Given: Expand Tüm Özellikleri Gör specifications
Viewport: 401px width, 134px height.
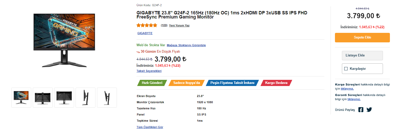Looking at the screenshot, I should click(150, 127).
